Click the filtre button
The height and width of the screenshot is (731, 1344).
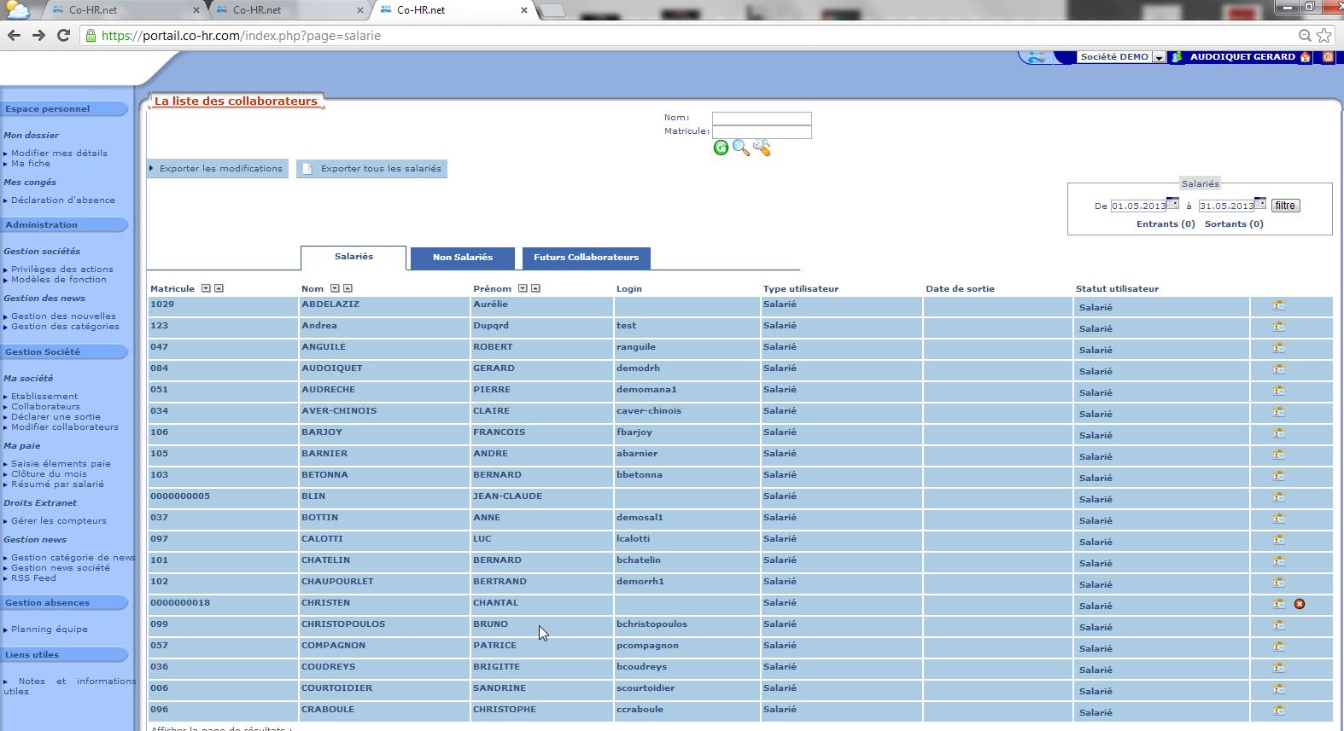click(x=1285, y=206)
